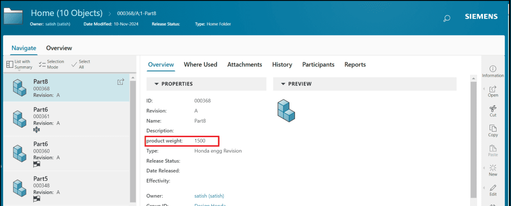Image resolution: width=511 pixels, height=206 pixels.
Task: Open the List with Summary view dropdown
Action: pos(19,64)
